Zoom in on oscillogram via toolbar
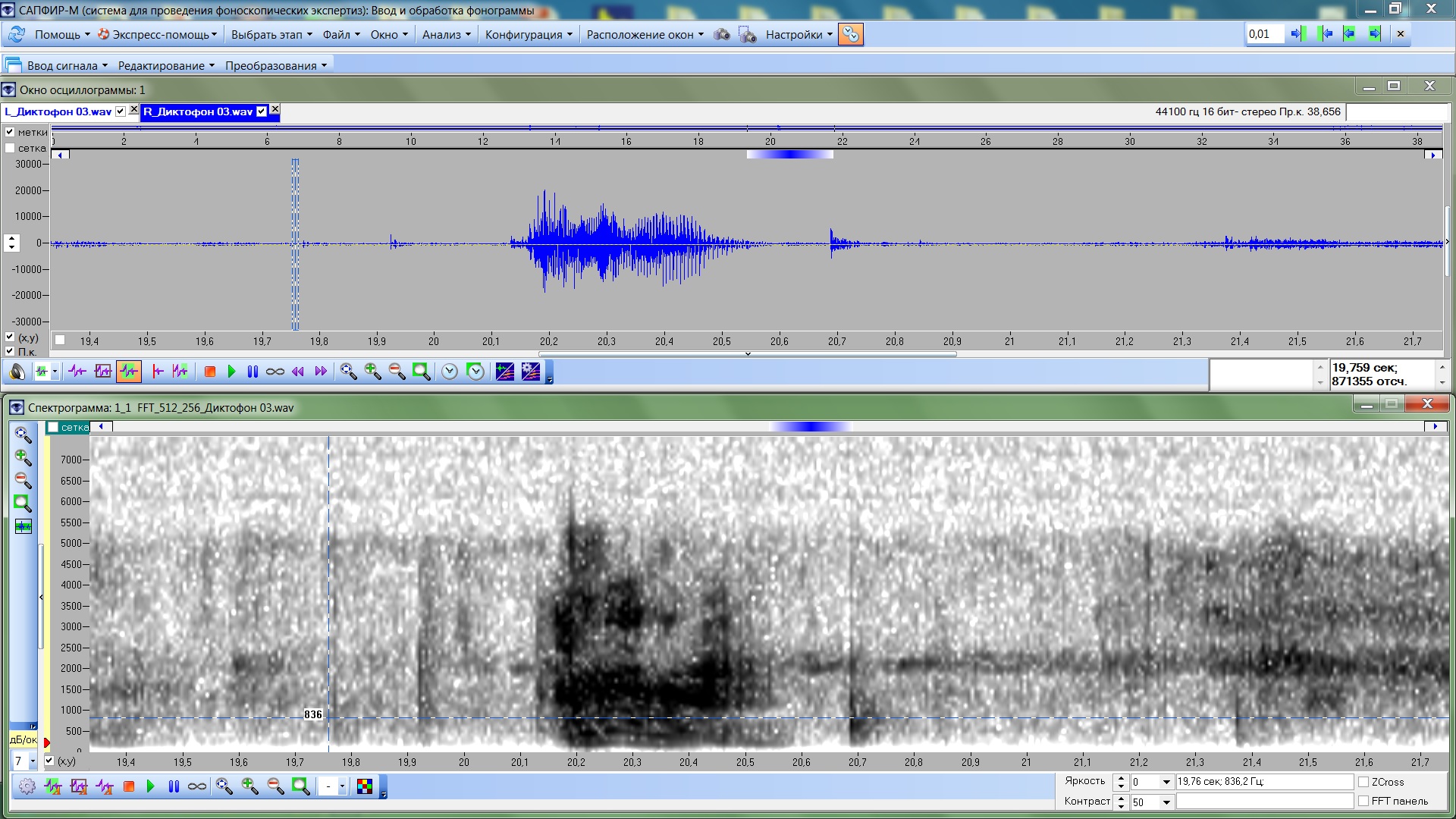The height and width of the screenshot is (819, 1456). pos(372,372)
